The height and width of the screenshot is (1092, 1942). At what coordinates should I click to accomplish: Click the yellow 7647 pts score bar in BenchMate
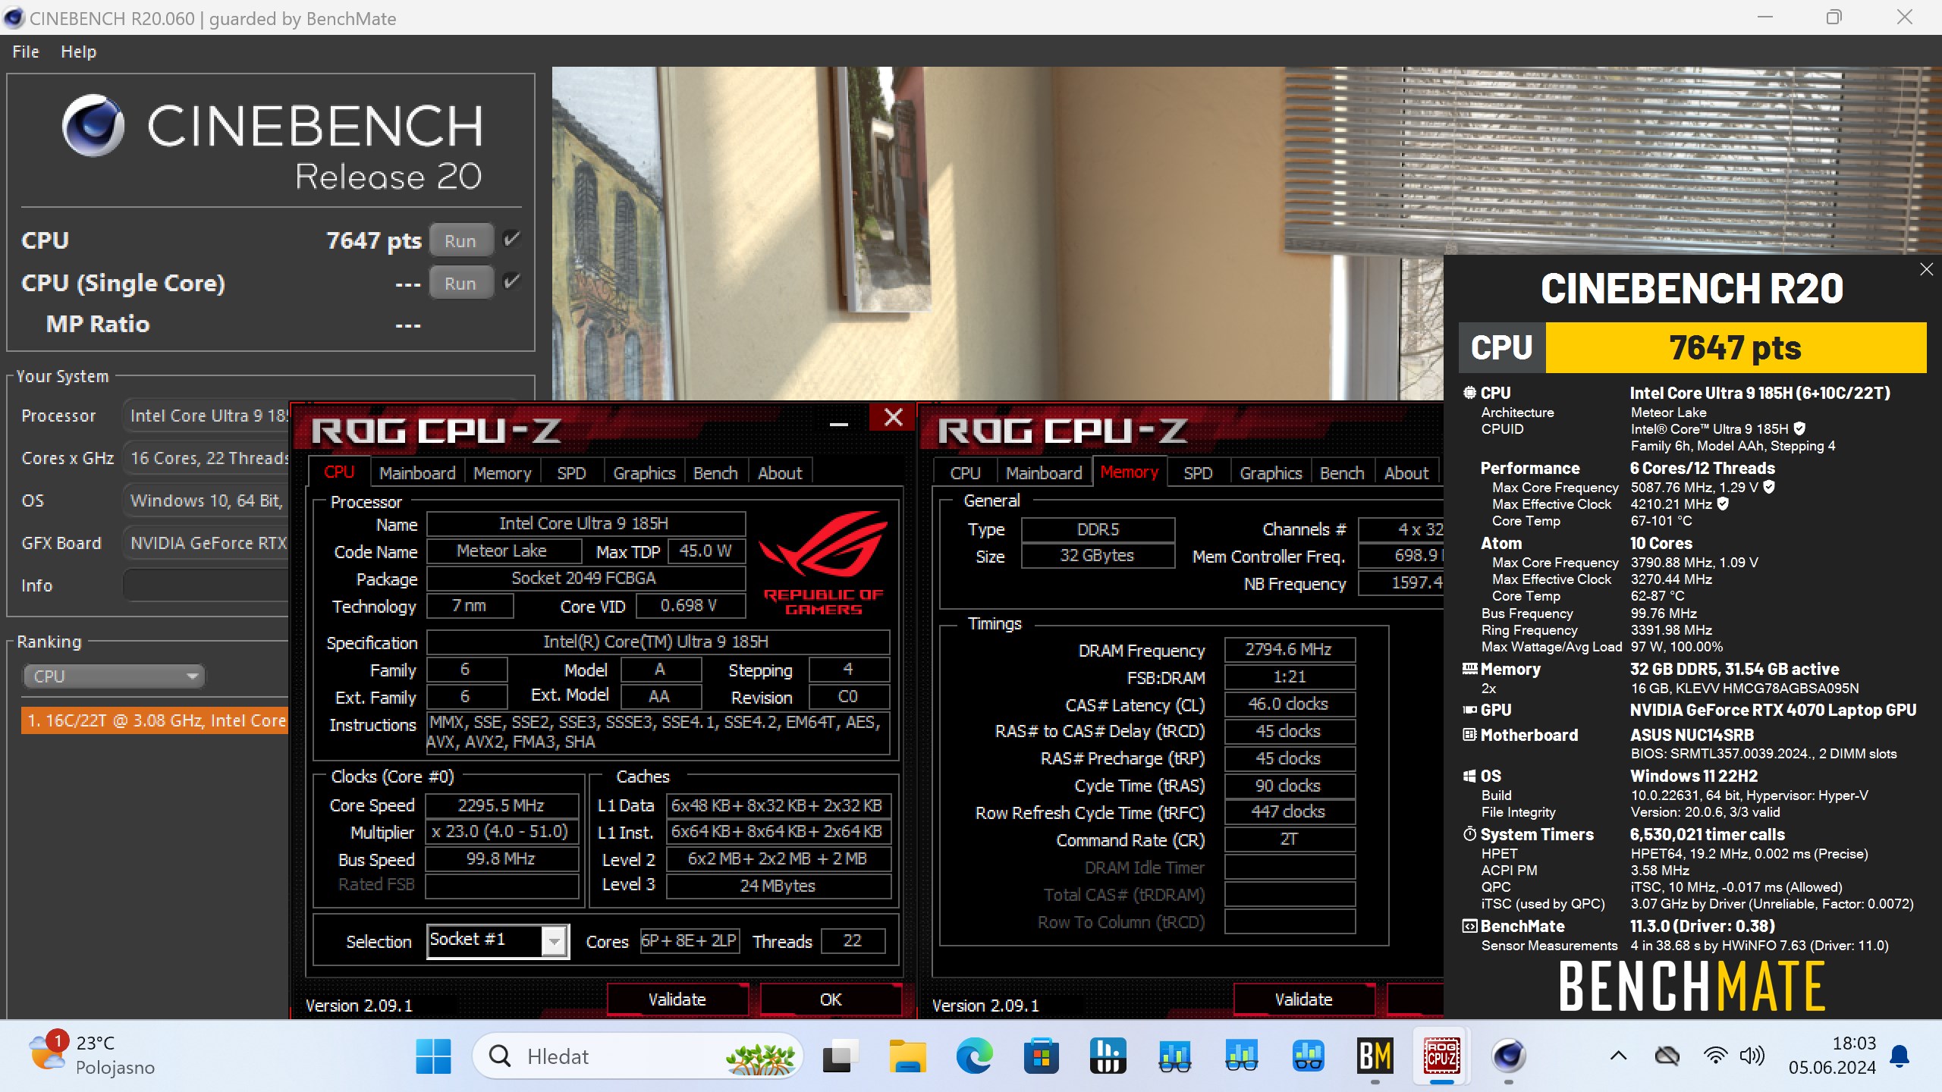[1736, 347]
